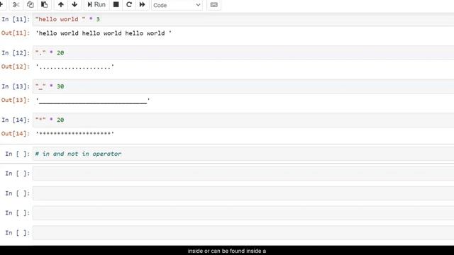Paste cells below icon
454x255 pixels.
tap(44, 5)
